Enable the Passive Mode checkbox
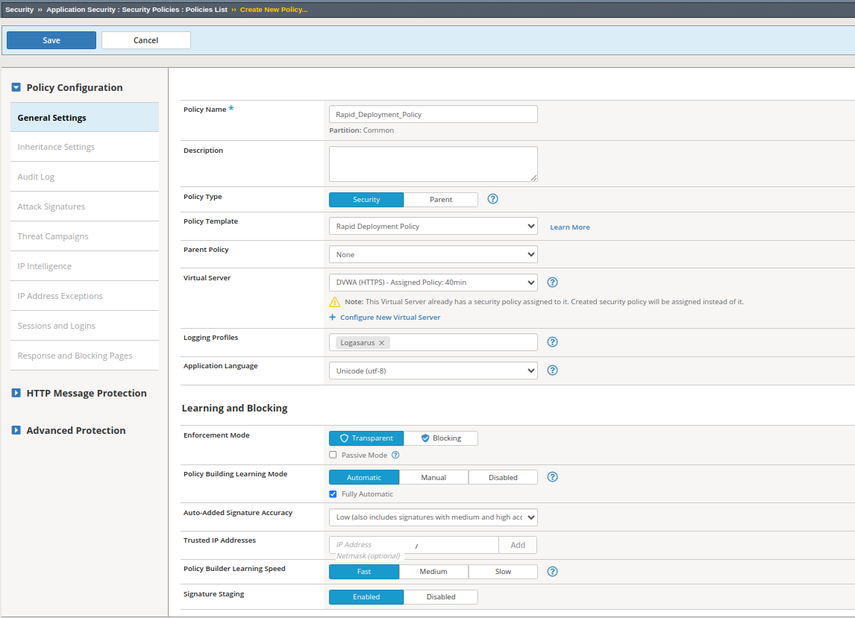This screenshot has width=855, height=618. pos(333,455)
